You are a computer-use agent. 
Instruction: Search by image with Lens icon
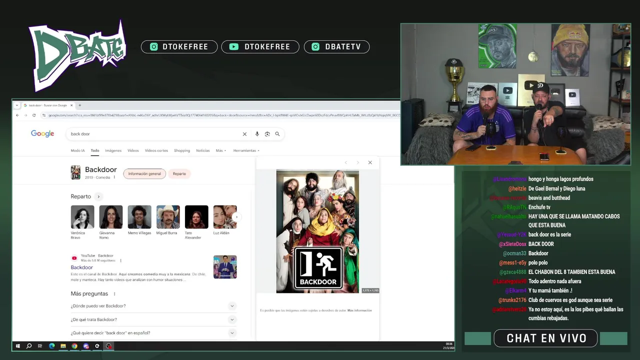[x=267, y=134]
